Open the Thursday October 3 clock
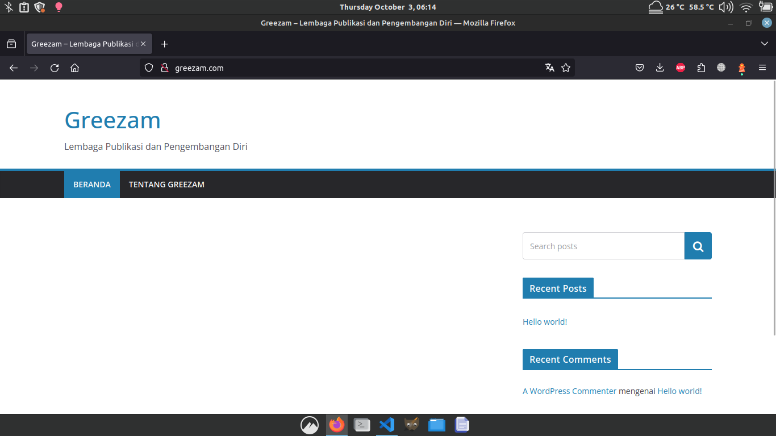Screen dimensions: 776x436 coord(388,7)
